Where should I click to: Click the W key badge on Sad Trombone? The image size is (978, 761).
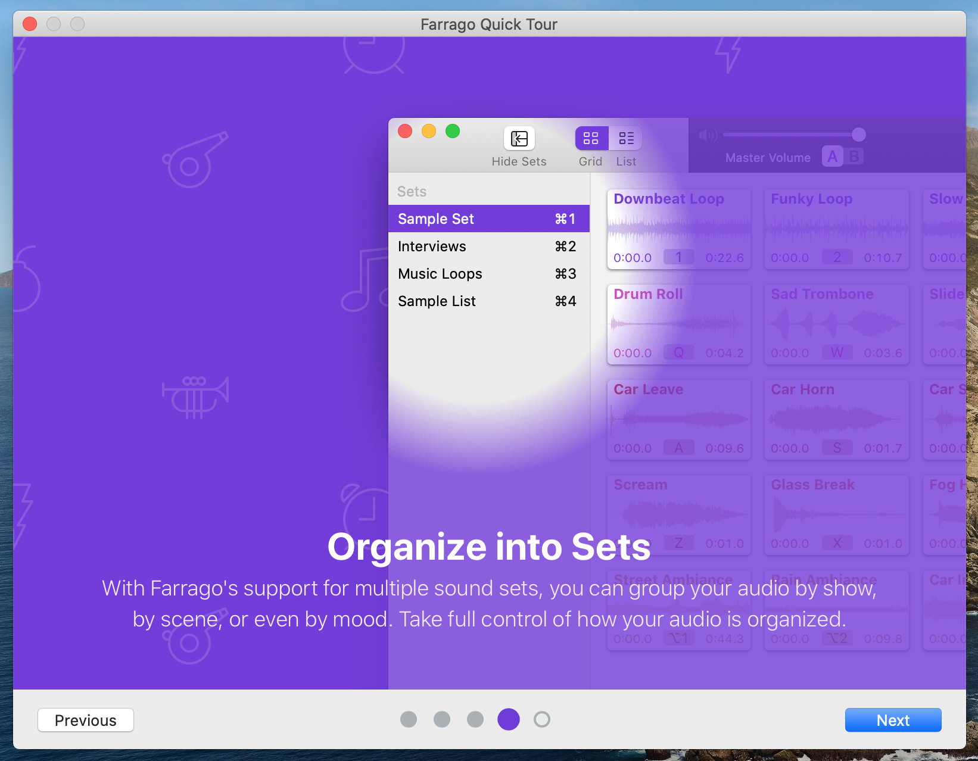(x=837, y=353)
